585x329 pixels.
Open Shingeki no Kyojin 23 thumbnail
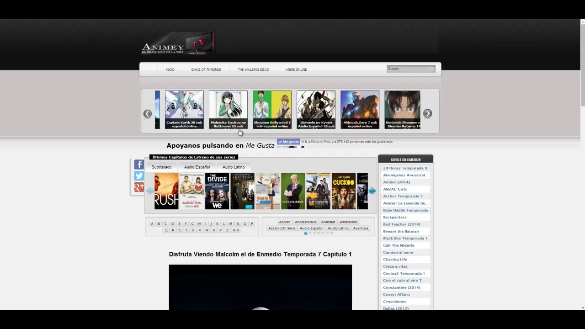316,110
